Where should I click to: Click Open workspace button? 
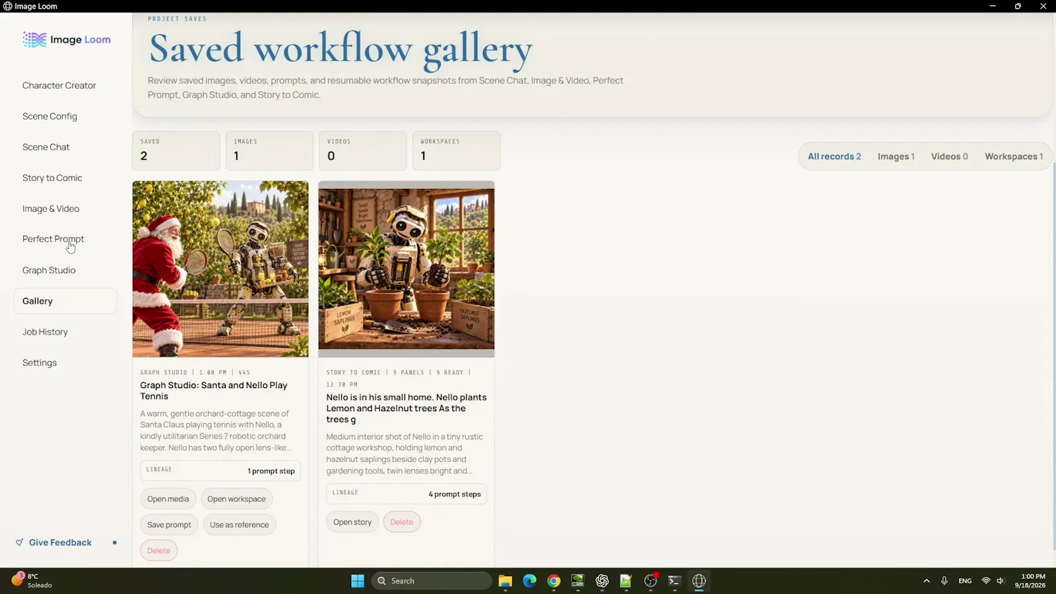pos(236,499)
